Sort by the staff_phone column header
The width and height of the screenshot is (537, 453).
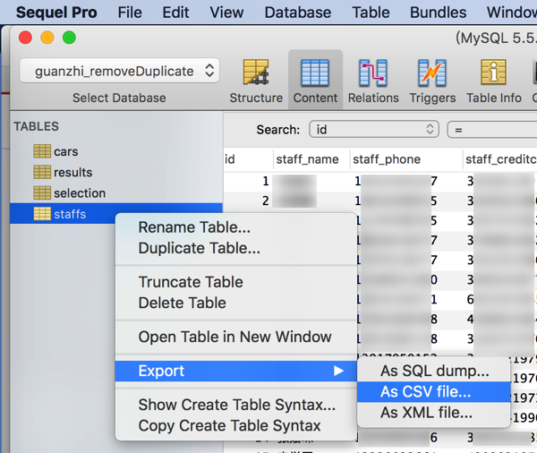[x=405, y=159]
